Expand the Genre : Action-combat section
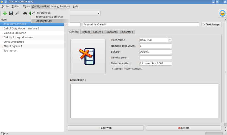 pyautogui.click(x=112, y=69)
